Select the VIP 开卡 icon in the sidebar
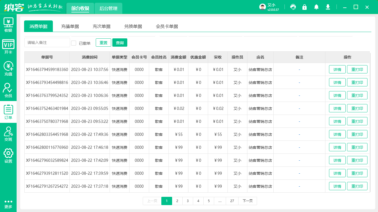The width and height of the screenshot is (378, 212). [x=8, y=46]
